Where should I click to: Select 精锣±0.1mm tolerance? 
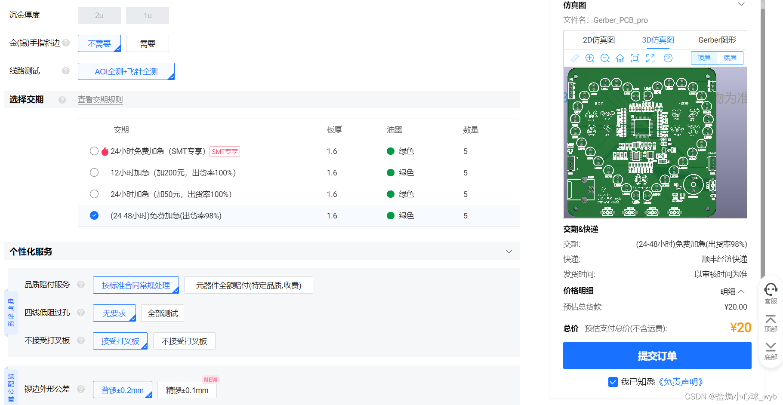click(x=187, y=390)
